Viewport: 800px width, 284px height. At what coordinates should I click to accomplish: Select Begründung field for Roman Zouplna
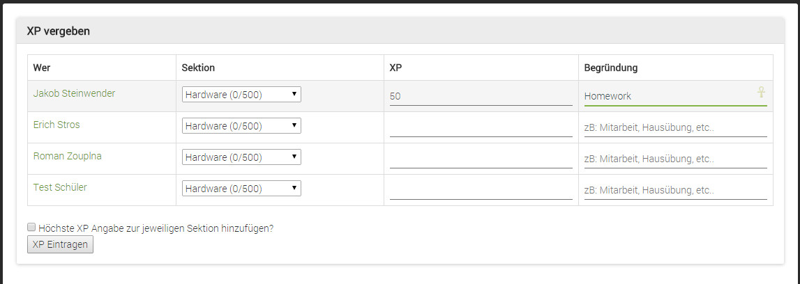coord(676,159)
